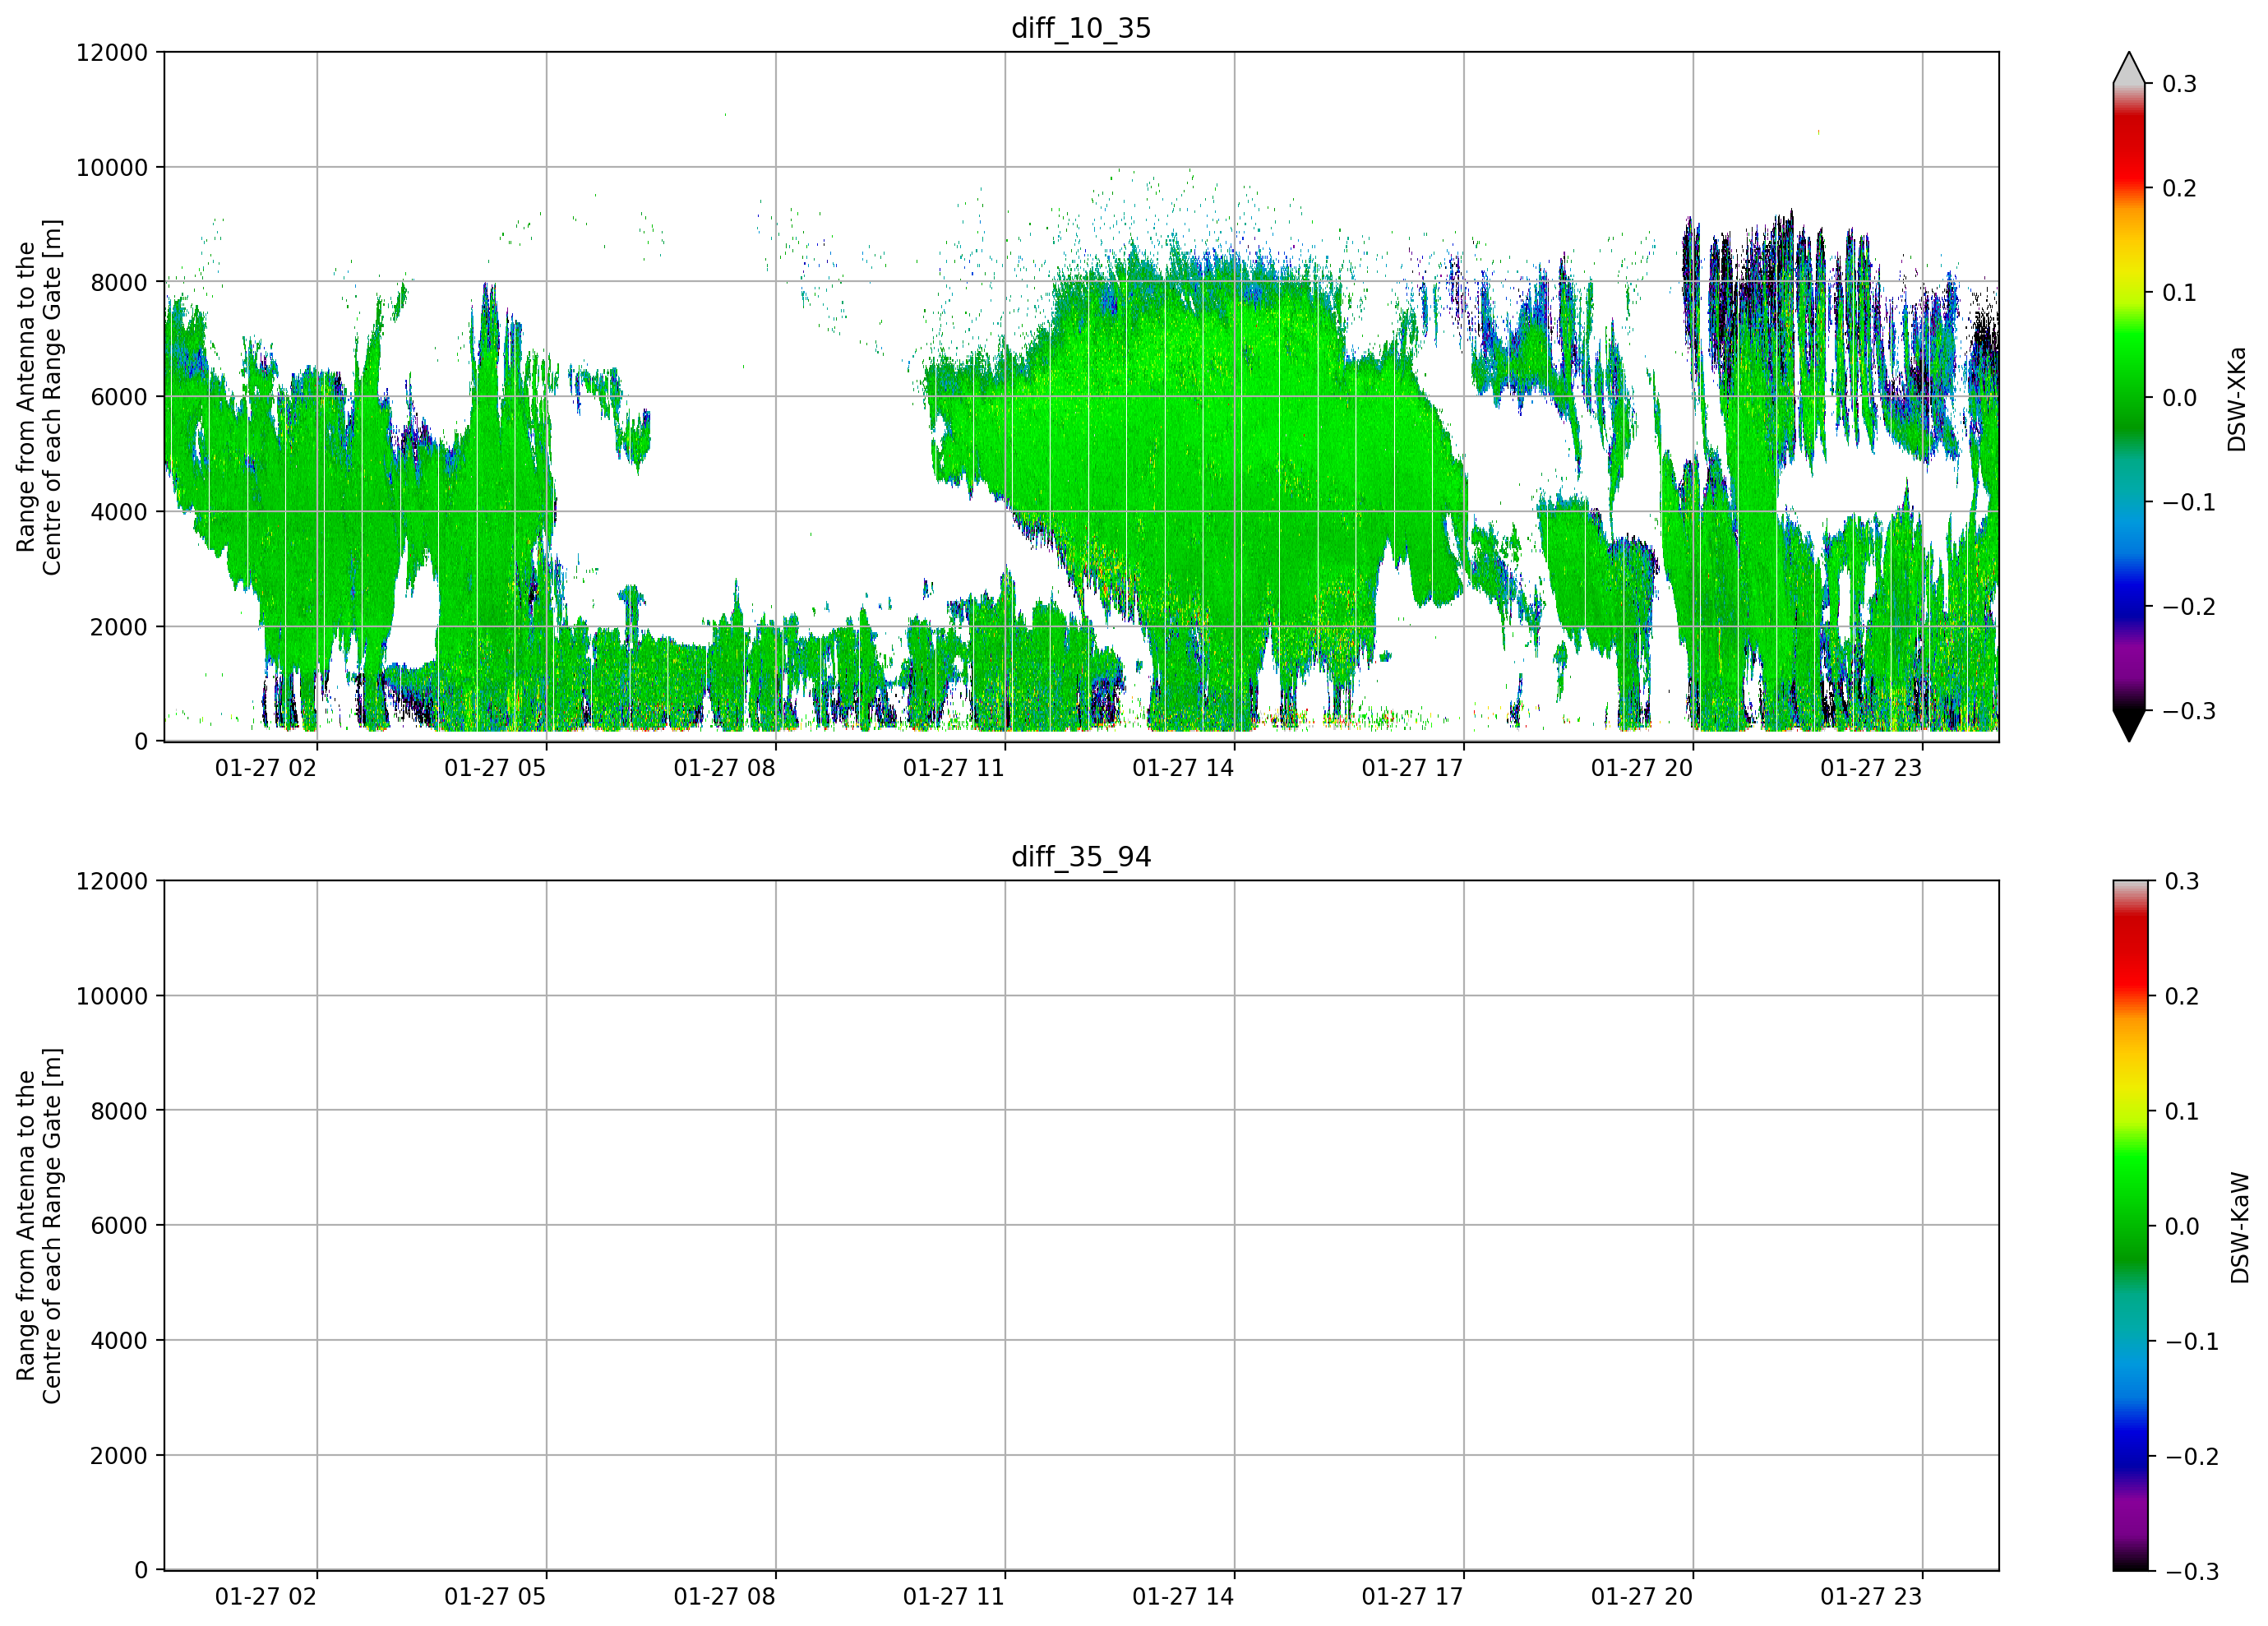Click the −0.2 tick label on DSW-KaW colorbar

pyautogui.click(x=2192, y=1457)
